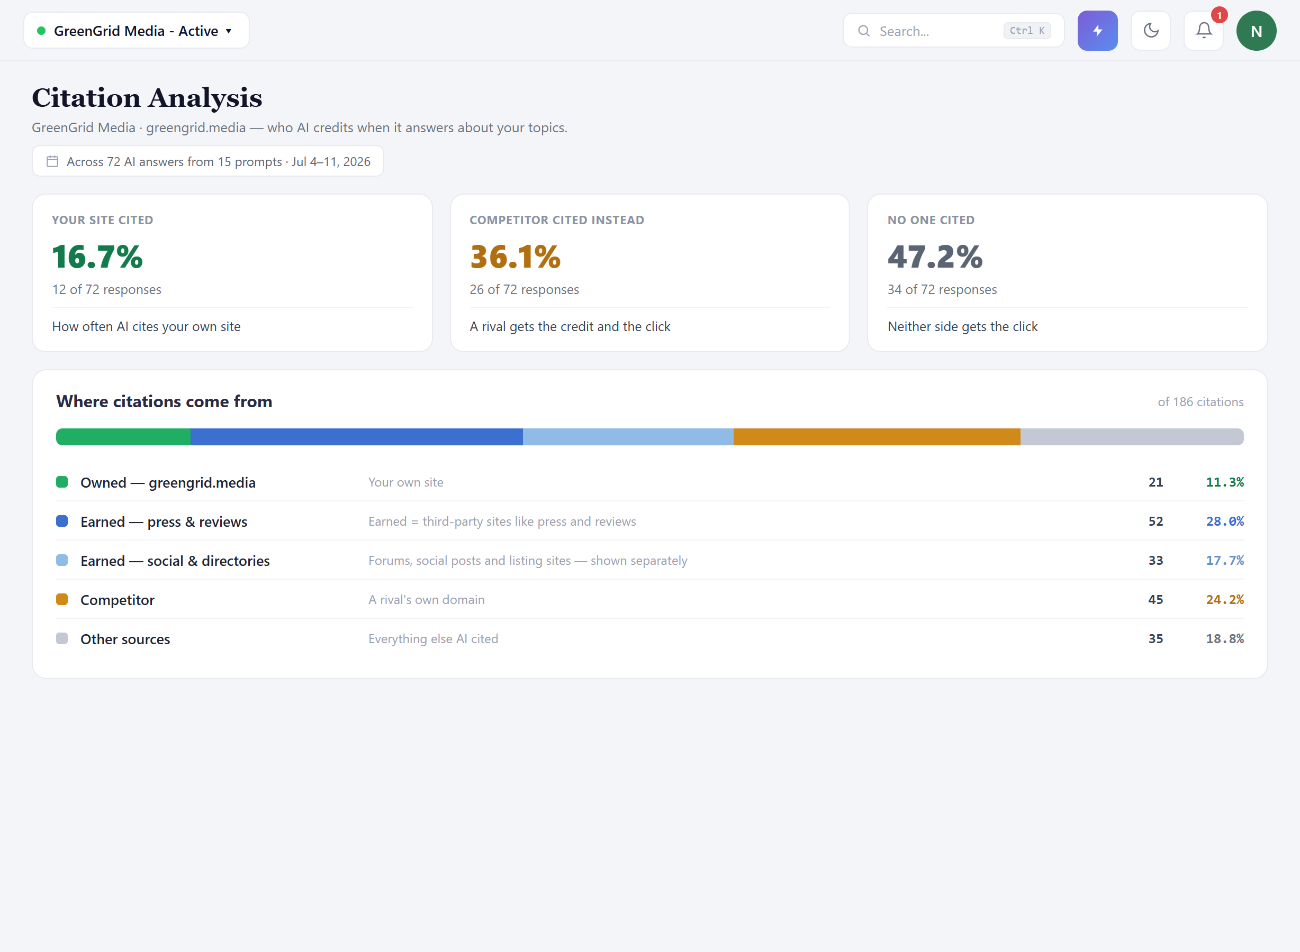The height and width of the screenshot is (952, 1300).
Task: Click the green Active status dot
Action: coord(41,31)
